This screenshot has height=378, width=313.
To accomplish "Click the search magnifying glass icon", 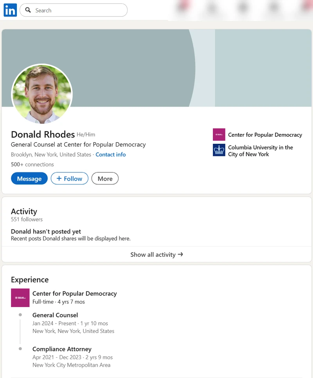I will click(29, 10).
